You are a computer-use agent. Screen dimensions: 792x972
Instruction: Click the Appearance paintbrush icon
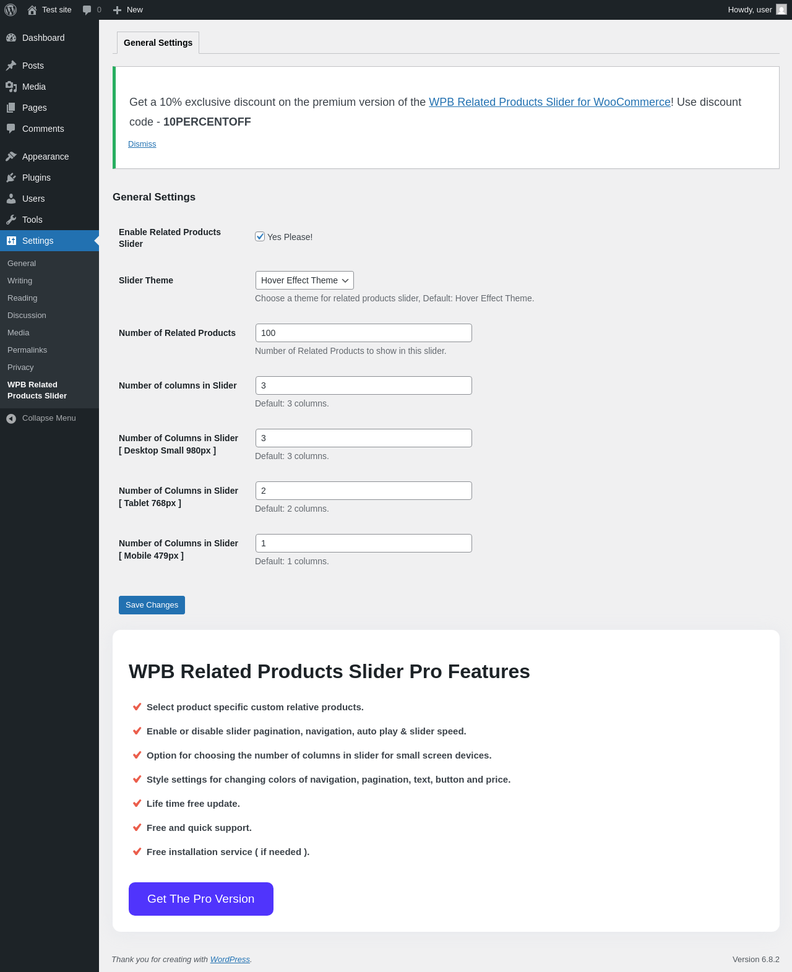click(x=11, y=157)
